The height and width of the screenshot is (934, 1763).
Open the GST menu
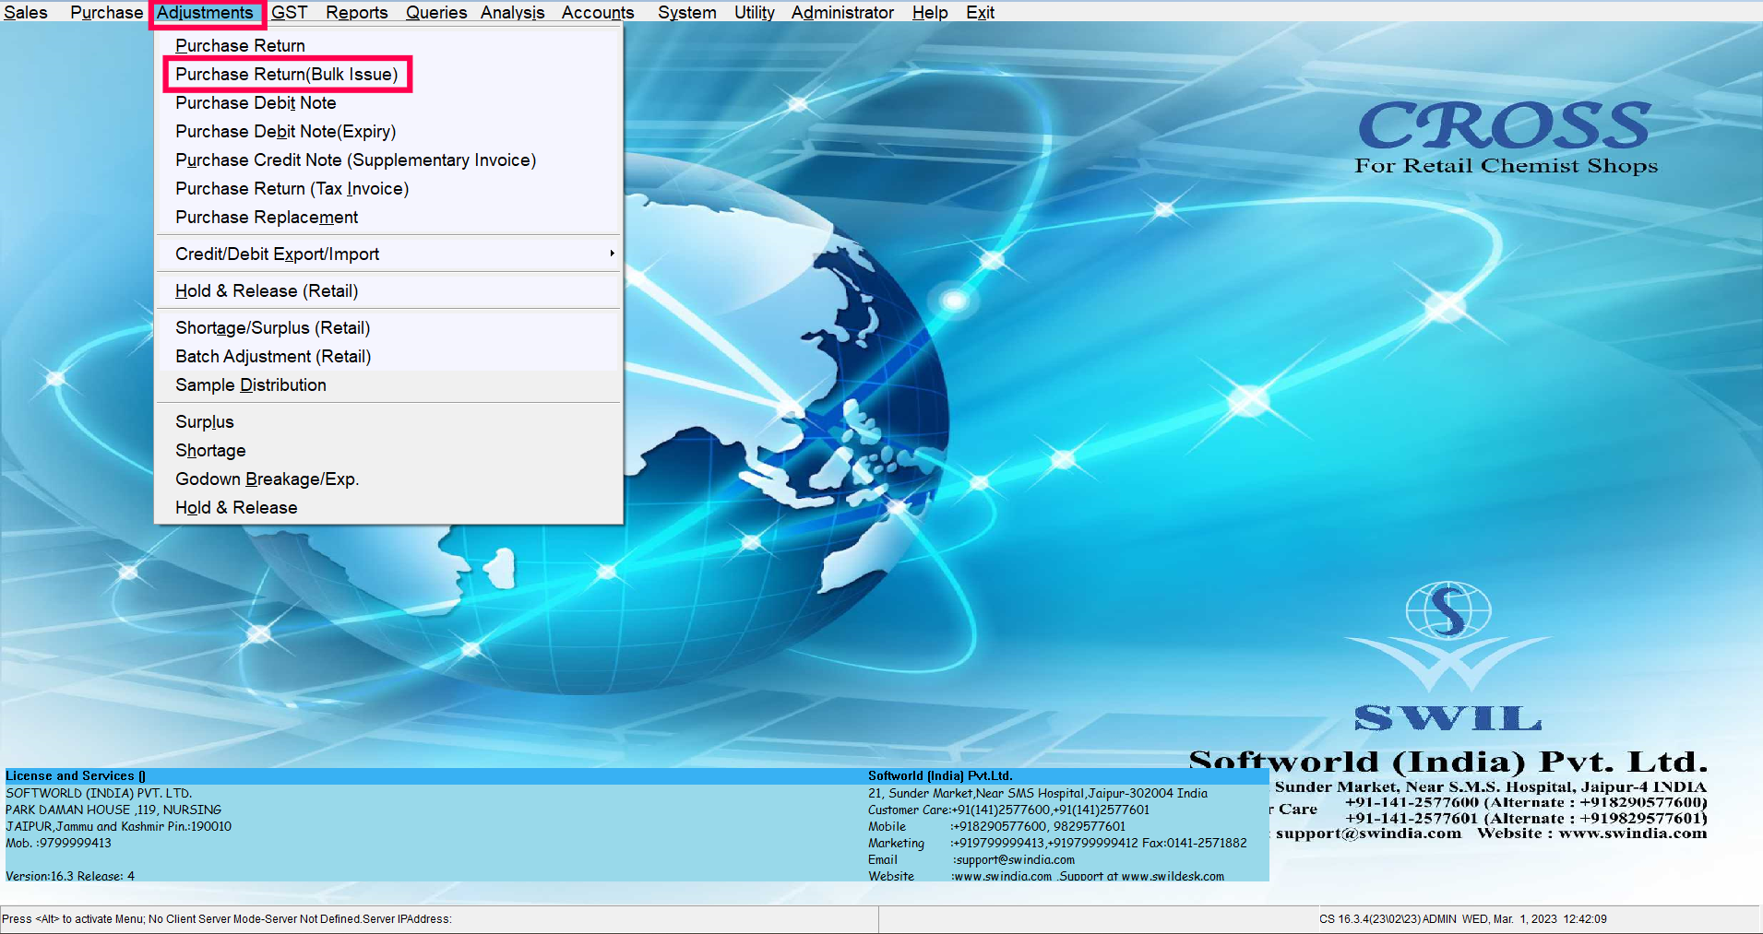point(290,12)
